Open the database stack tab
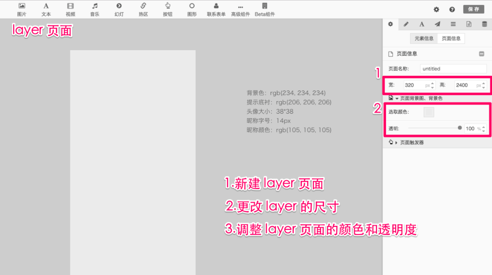Viewport: 492px width, 275px height. coord(485,24)
